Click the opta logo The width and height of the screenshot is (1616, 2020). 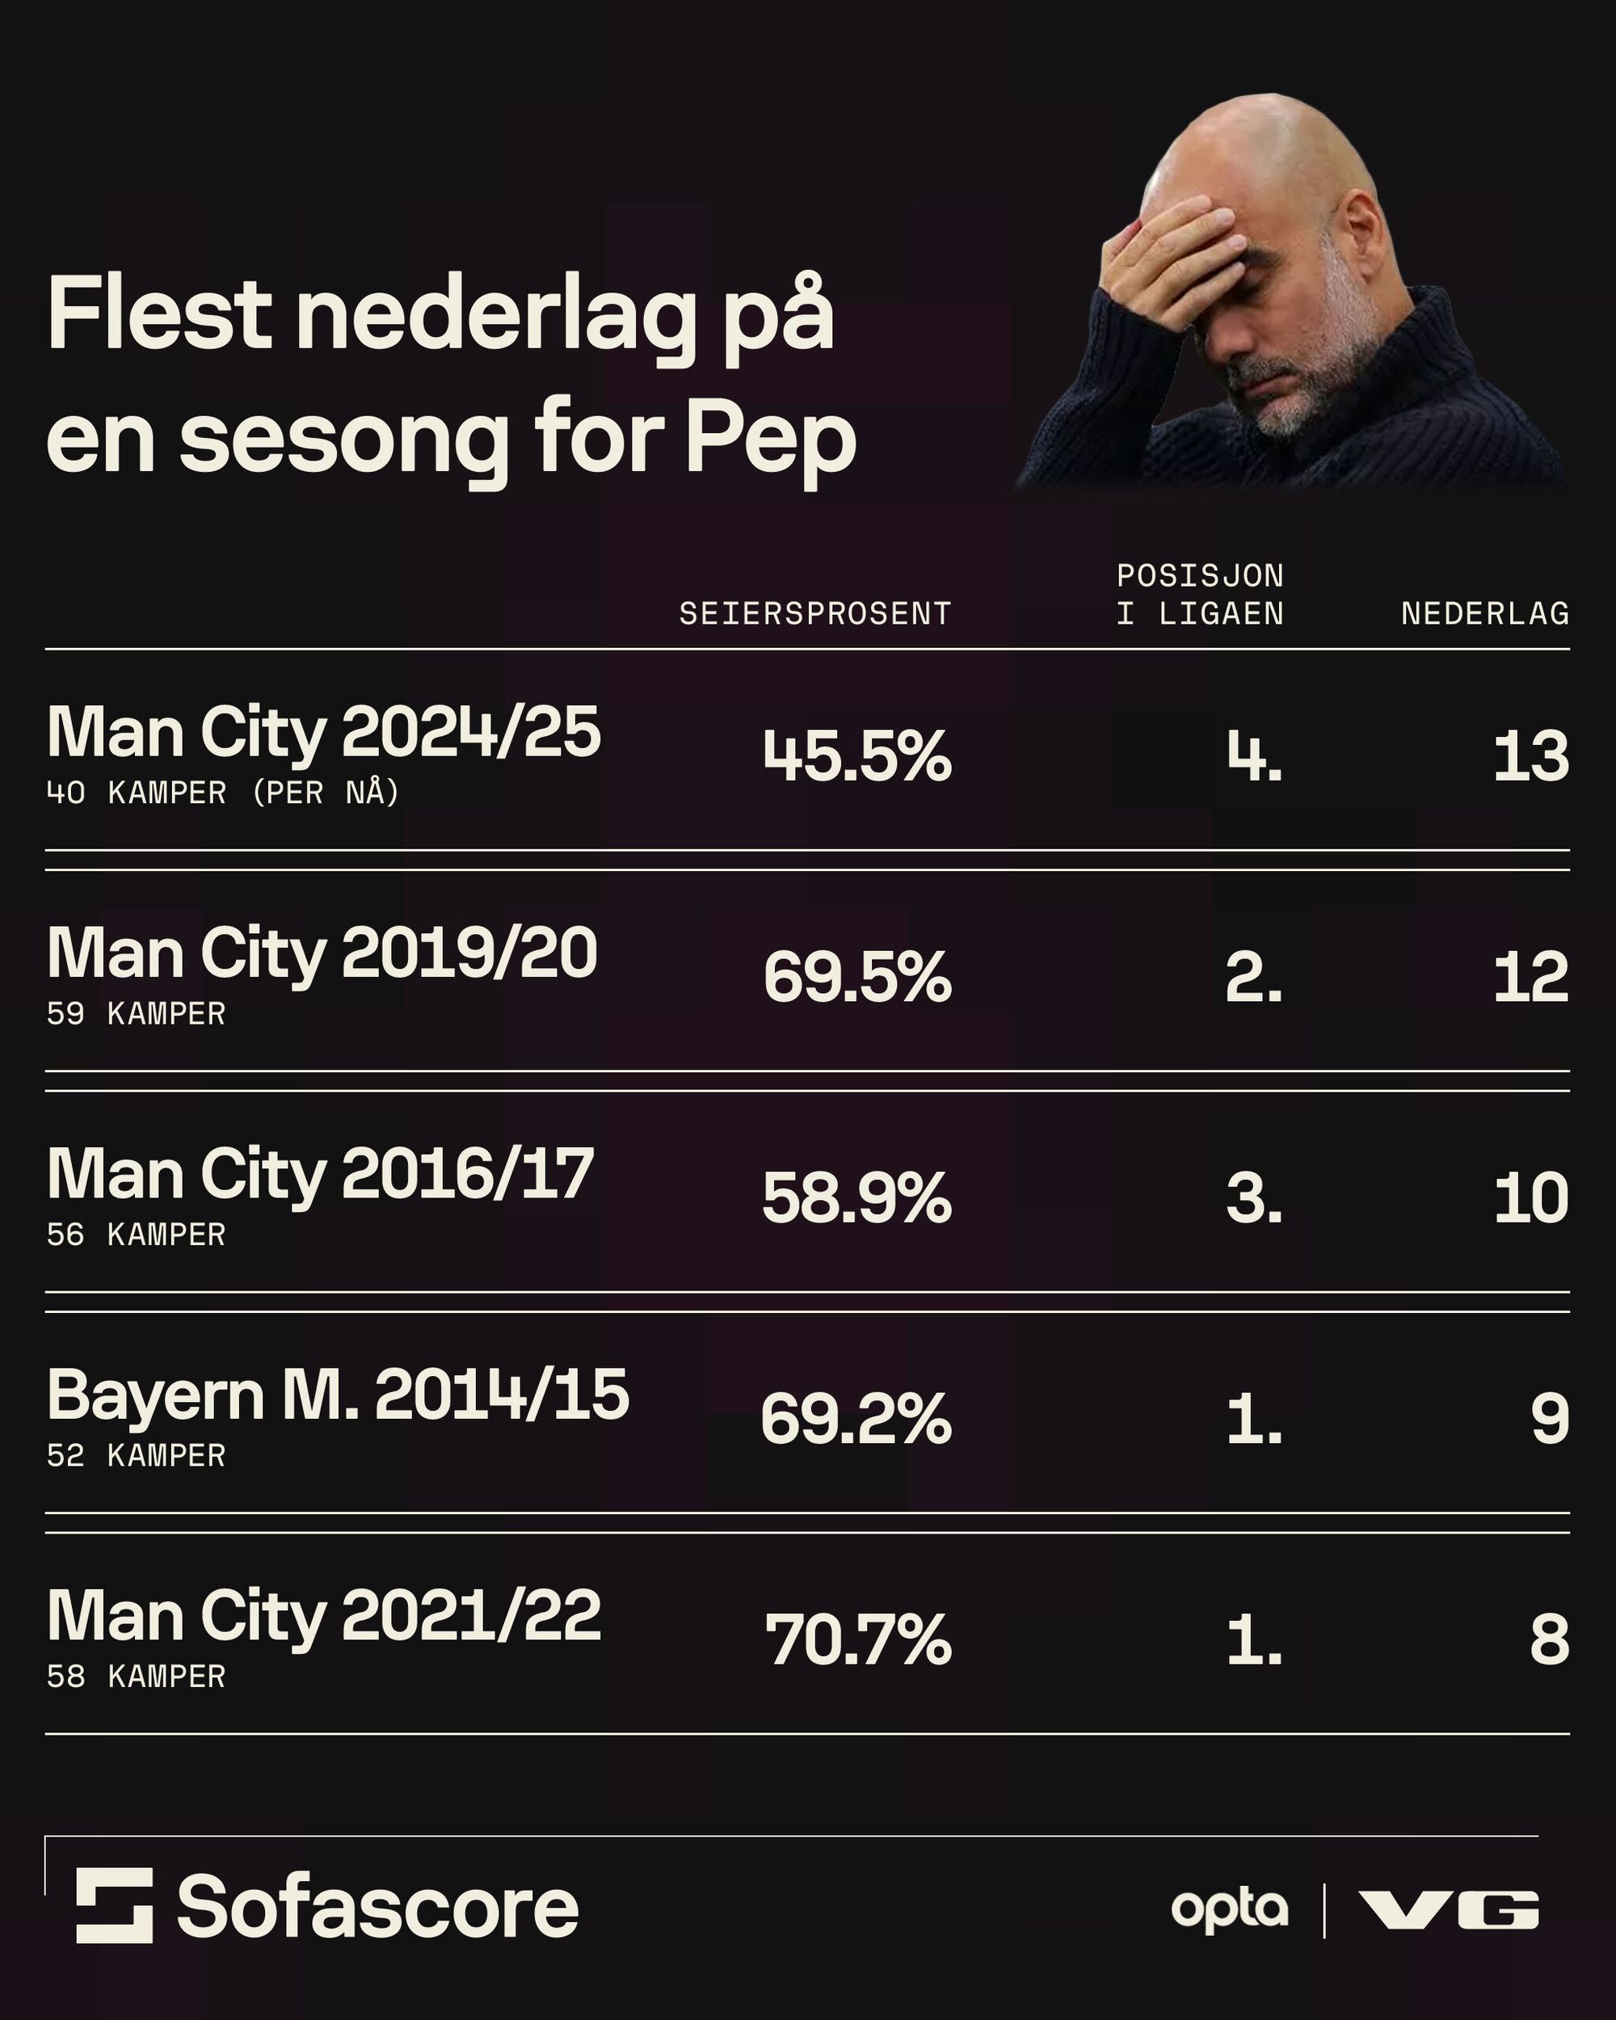[x=1228, y=1909]
